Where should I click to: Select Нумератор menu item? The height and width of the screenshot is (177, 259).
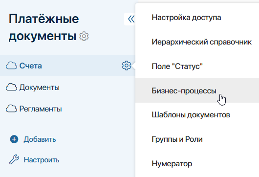[197, 164]
